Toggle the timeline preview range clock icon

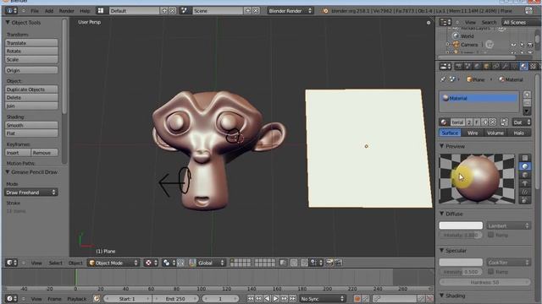click(x=97, y=298)
